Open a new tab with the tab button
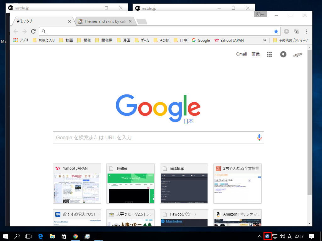Screen dimensions: 322x241 (x=142, y=22)
